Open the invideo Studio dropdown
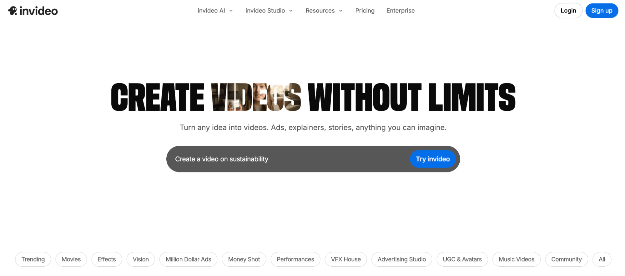 pos(269,11)
